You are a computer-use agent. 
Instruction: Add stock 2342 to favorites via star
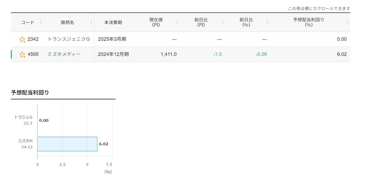click(x=22, y=39)
